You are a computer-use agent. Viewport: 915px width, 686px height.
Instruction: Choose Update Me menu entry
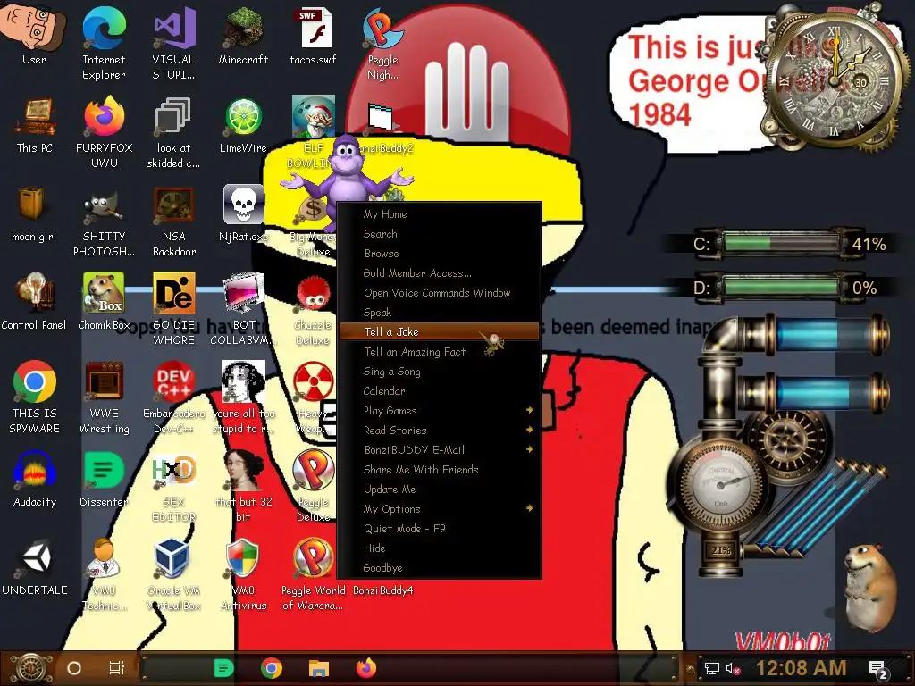[439, 489]
